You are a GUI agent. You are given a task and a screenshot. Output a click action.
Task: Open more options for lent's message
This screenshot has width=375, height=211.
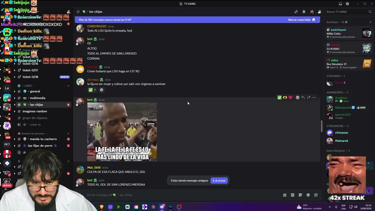pos(314,98)
